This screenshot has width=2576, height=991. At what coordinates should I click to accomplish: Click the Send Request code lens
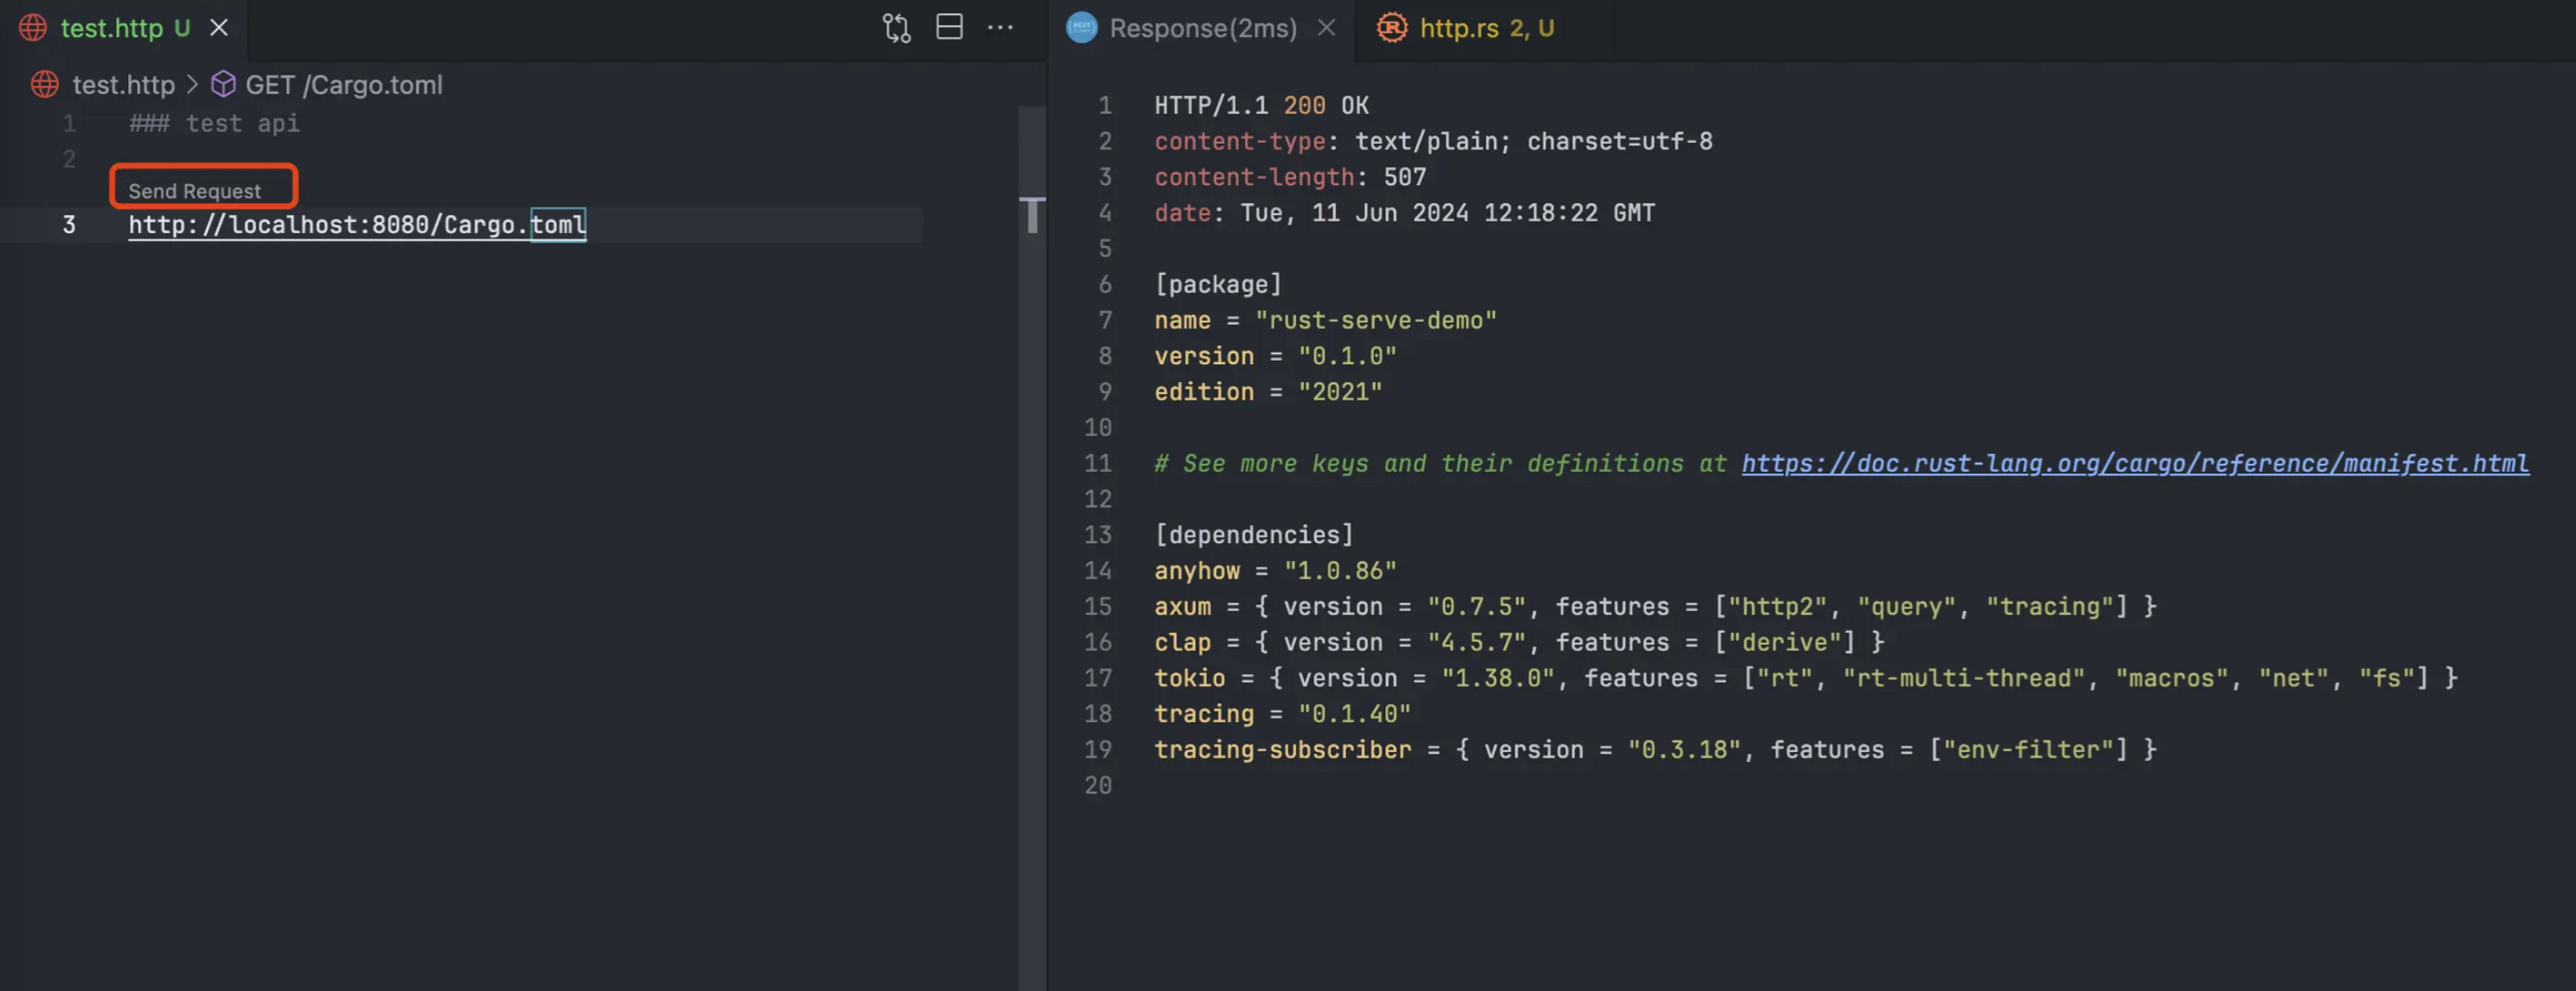[x=194, y=190]
